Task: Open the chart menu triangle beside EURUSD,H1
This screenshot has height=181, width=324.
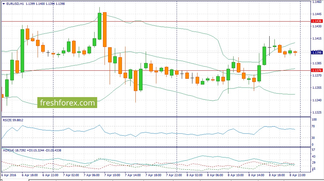Action: coord(4,4)
